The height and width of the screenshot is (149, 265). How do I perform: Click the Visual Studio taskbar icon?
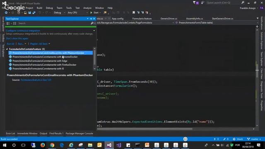click(x=109, y=145)
